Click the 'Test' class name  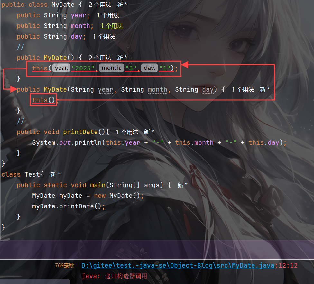(32, 174)
